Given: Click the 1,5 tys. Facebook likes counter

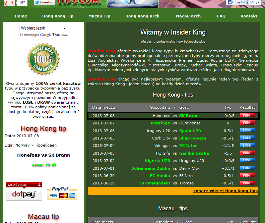Looking at the screenshot, I should click(254, 2).
